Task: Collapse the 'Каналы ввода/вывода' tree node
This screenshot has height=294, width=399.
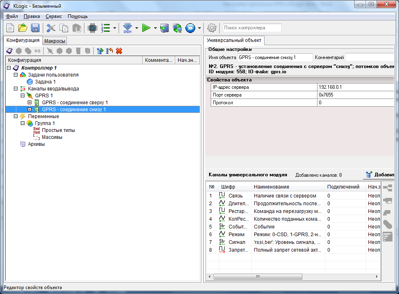Action: coord(16,88)
